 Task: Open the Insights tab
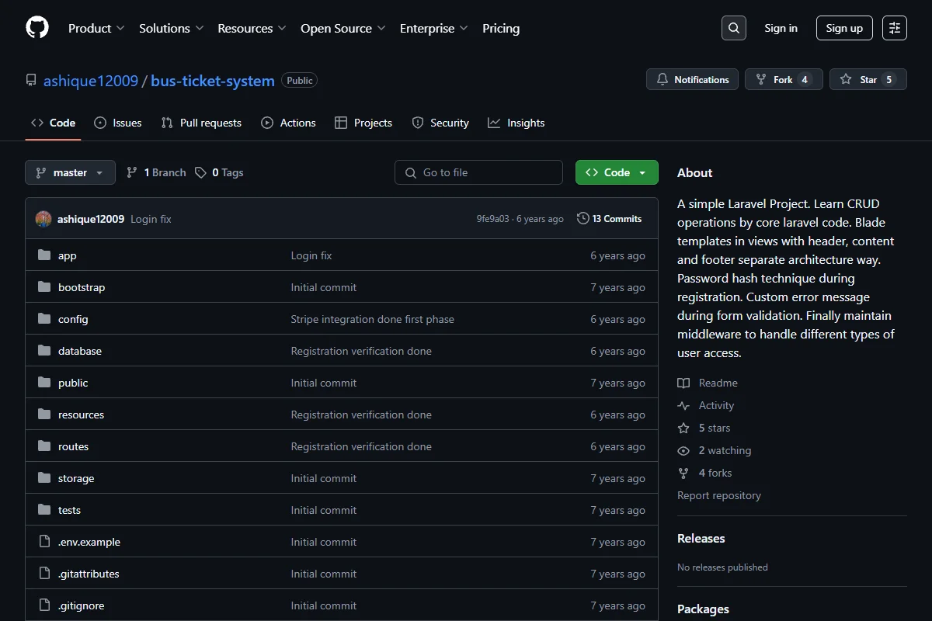pos(516,123)
